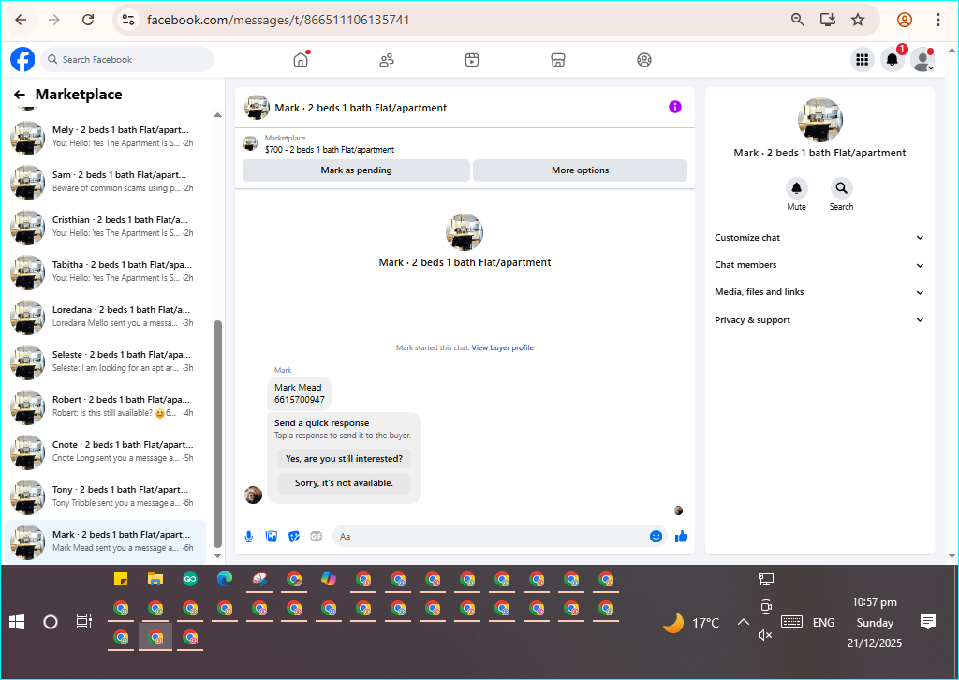Click listing thumbnail in right panel
This screenshot has height=680, width=959.
click(820, 120)
